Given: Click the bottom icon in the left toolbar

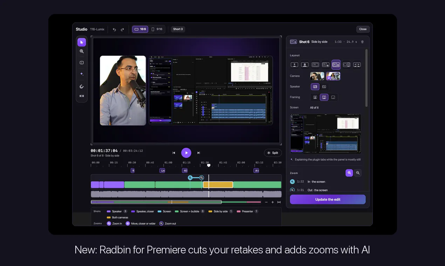Looking at the screenshot, I should pos(82,96).
